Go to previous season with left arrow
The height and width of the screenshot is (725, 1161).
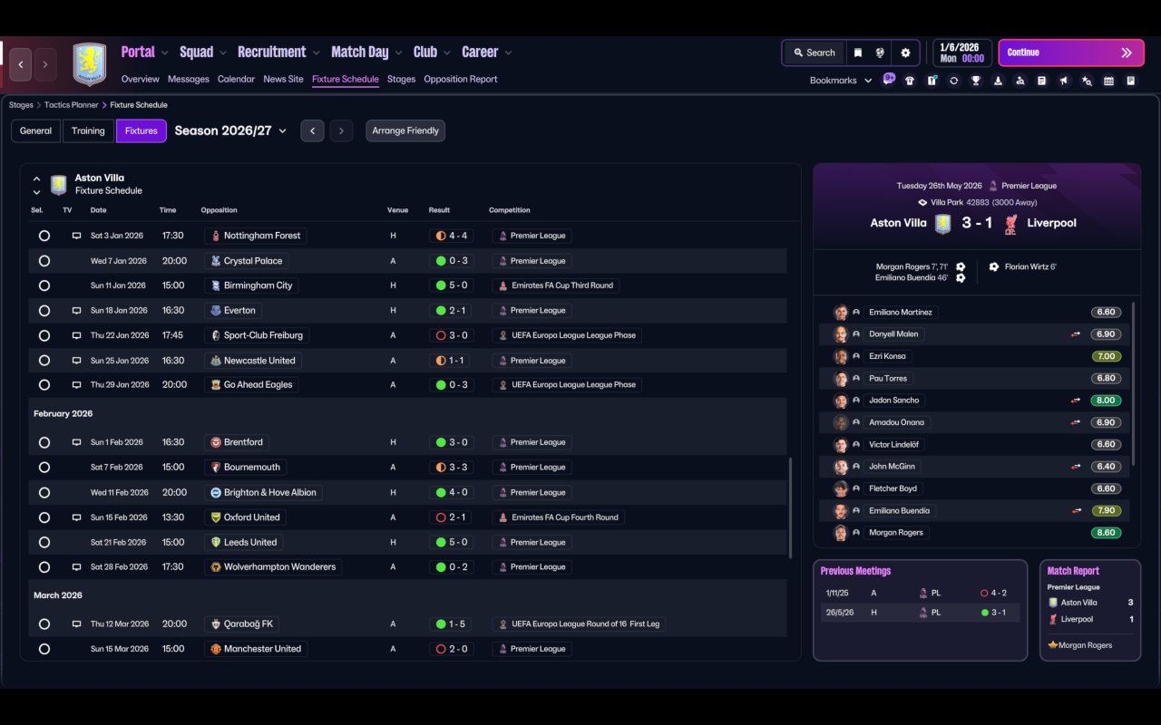pos(312,130)
